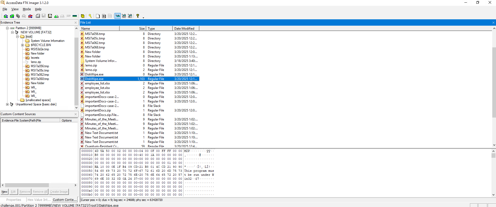Click the Add All Attached Devices icon
Viewport: 496px width, 207px height.
pos(12,16)
